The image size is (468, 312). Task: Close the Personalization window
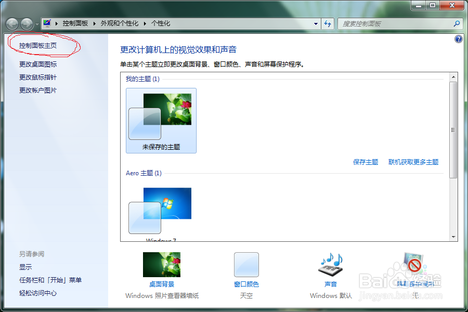pyautogui.click(x=452, y=5)
